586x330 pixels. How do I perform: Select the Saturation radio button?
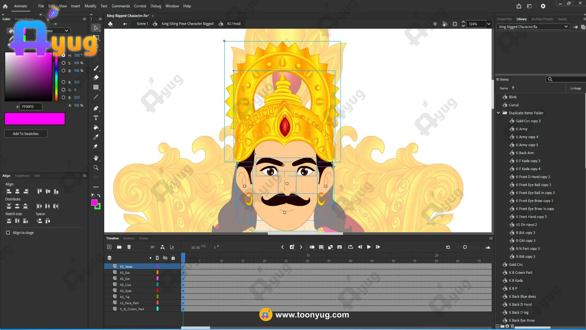point(63,63)
